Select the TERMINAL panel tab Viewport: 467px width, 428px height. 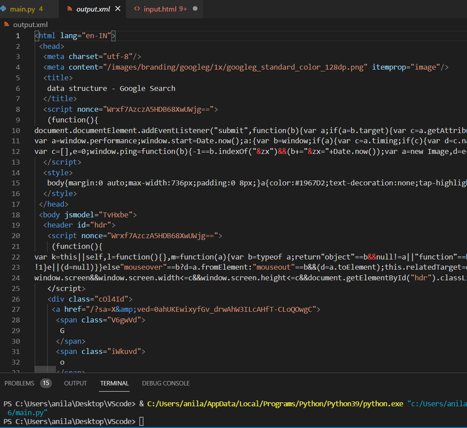point(114,383)
